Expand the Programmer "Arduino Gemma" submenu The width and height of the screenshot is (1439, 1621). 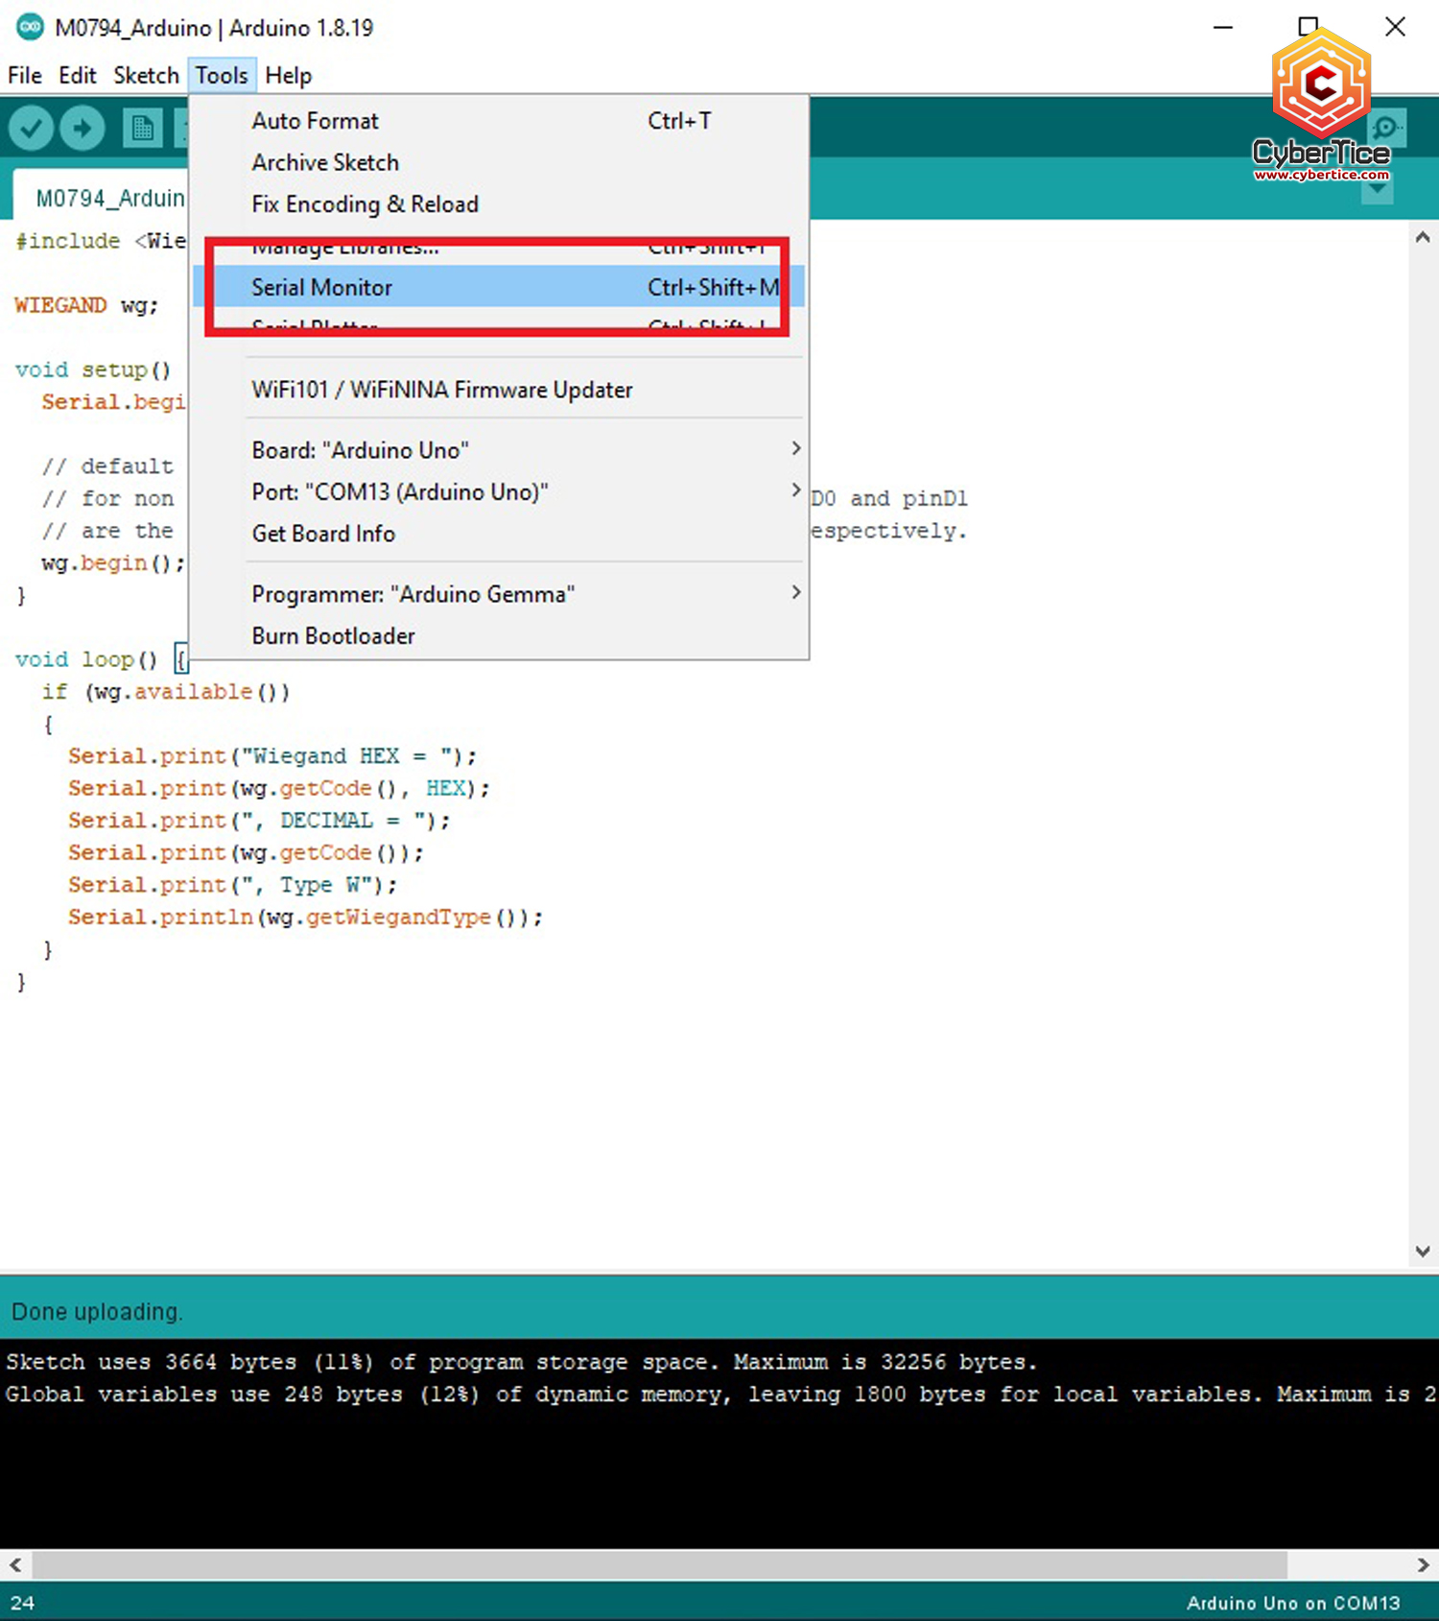click(498, 594)
